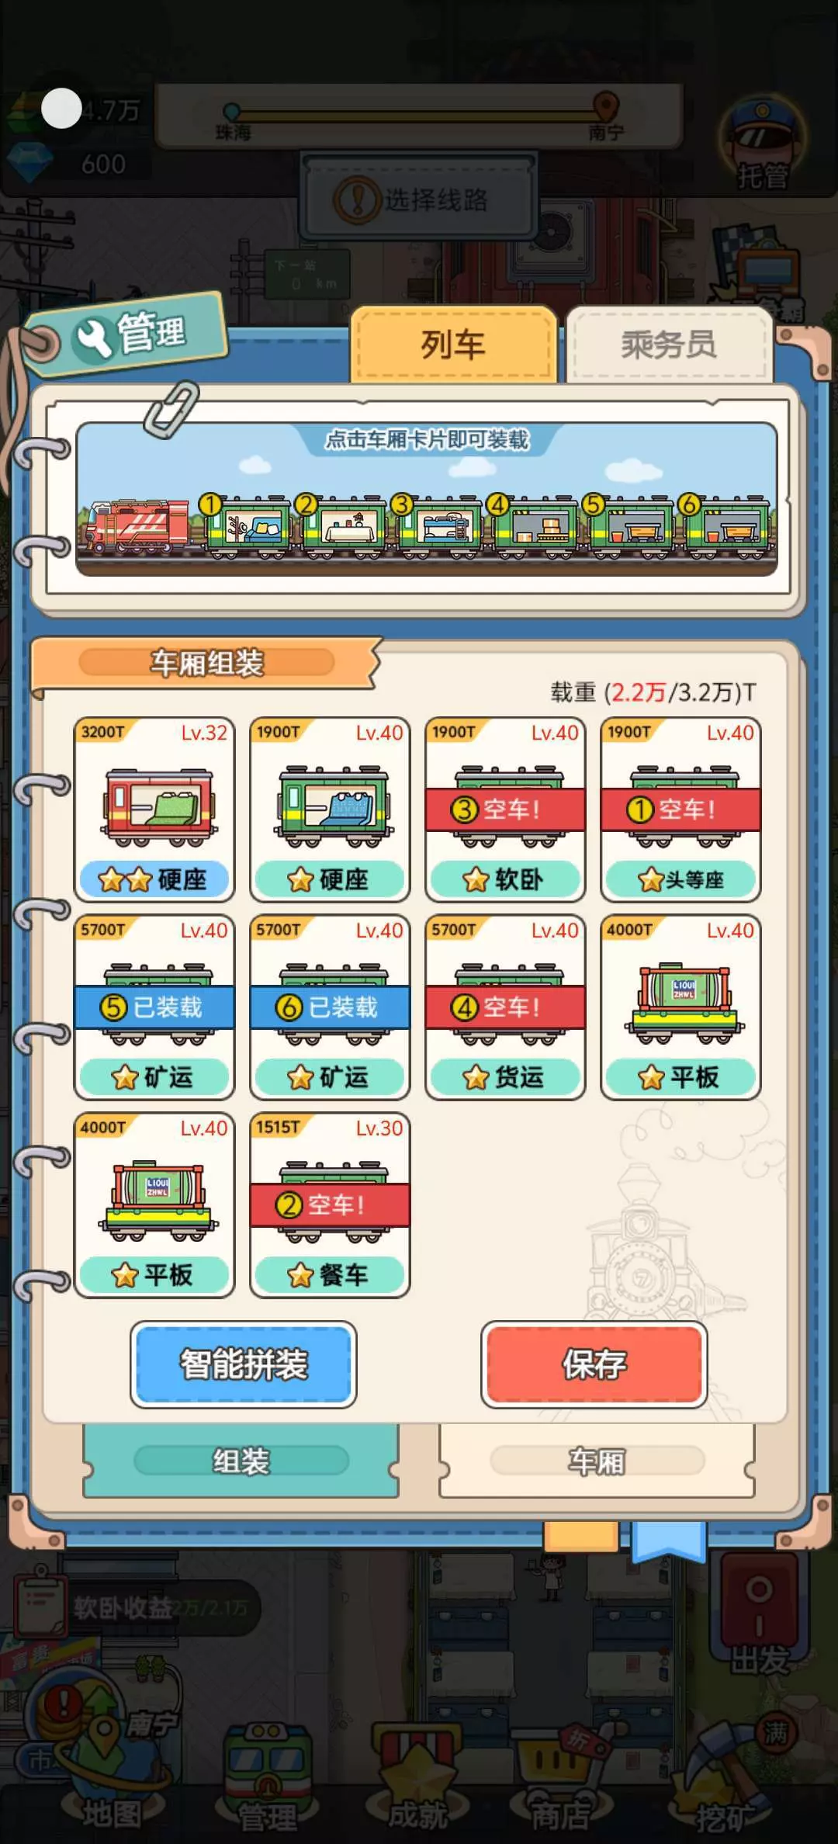Tap the 托管 conductor icon
838x1844 pixels.
[x=763, y=143]
